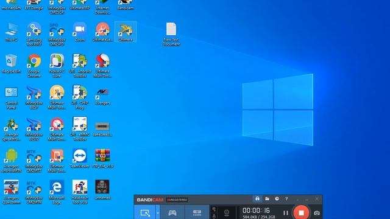
Task: Select the Zoom desktop shortcut
Action: [x=80, y=32]
